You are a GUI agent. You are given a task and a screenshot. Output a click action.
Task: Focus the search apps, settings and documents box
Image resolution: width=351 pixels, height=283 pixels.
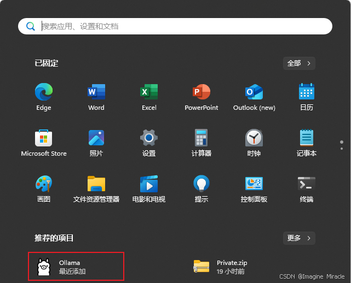click(175, 26)
